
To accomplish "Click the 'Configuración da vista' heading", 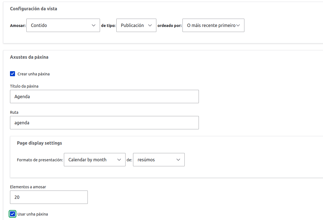I will pos(34,9).
